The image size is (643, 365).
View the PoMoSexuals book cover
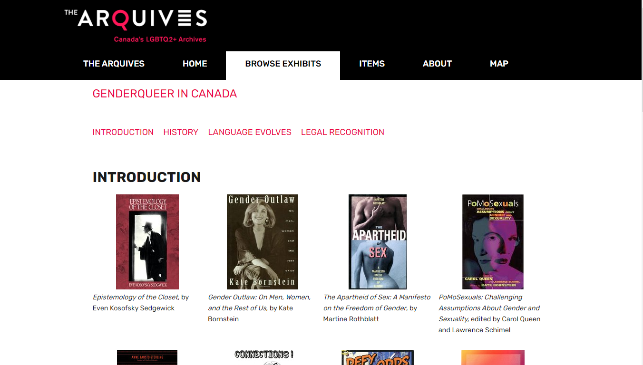point(493,241)
